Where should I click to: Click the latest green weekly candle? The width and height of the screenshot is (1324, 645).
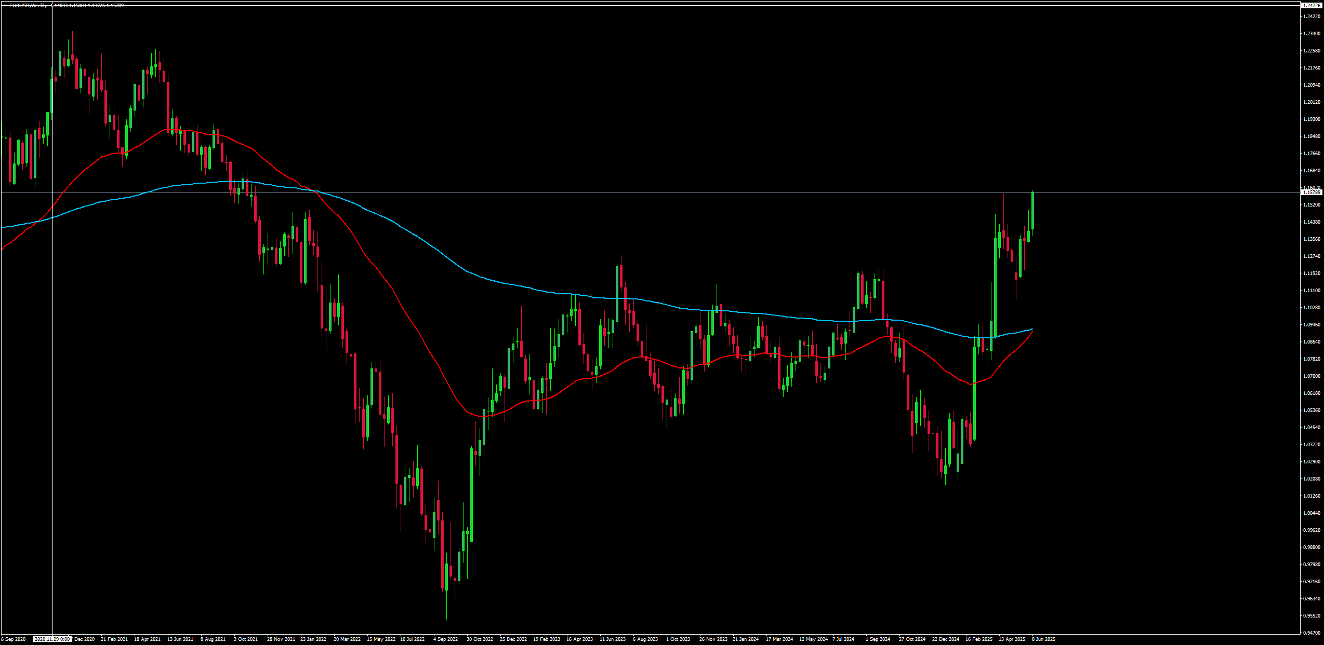point(1032,211)
